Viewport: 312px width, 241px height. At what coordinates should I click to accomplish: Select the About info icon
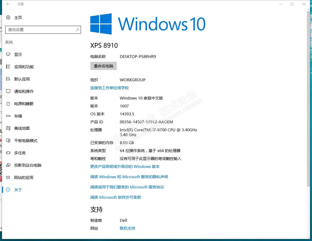[8, 190]
